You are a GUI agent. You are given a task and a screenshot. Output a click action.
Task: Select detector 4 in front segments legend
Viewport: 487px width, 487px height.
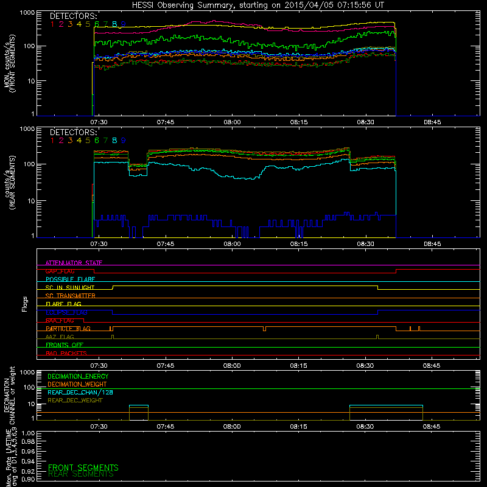click(x=79, y=24)
